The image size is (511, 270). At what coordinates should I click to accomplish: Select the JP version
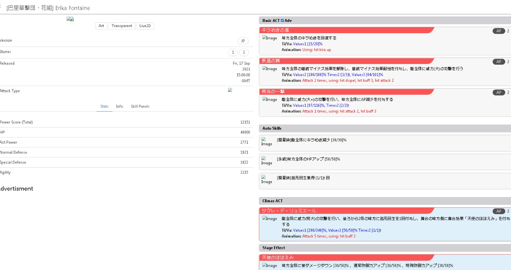(243, 41)
